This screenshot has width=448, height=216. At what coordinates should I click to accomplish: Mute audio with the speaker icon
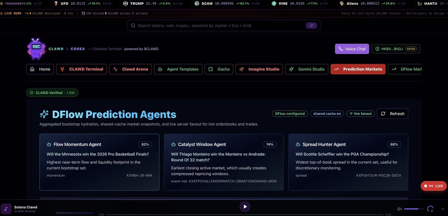coord(399,209)
